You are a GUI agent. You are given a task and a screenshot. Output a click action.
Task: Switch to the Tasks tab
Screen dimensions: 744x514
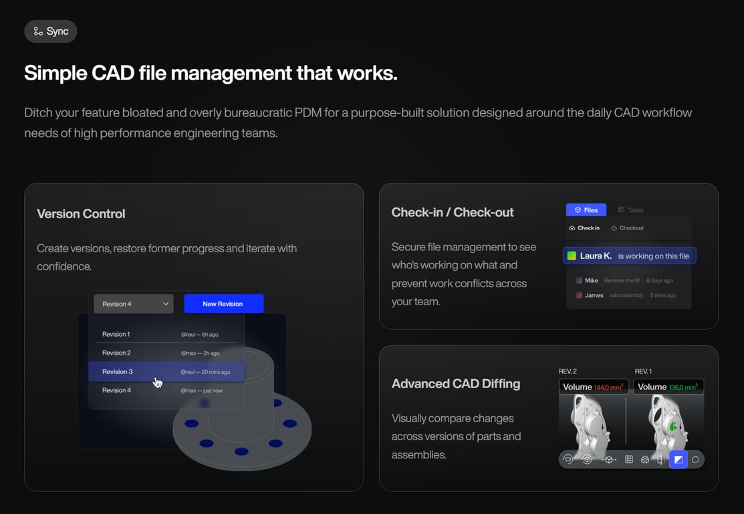(x=630, y=209)
